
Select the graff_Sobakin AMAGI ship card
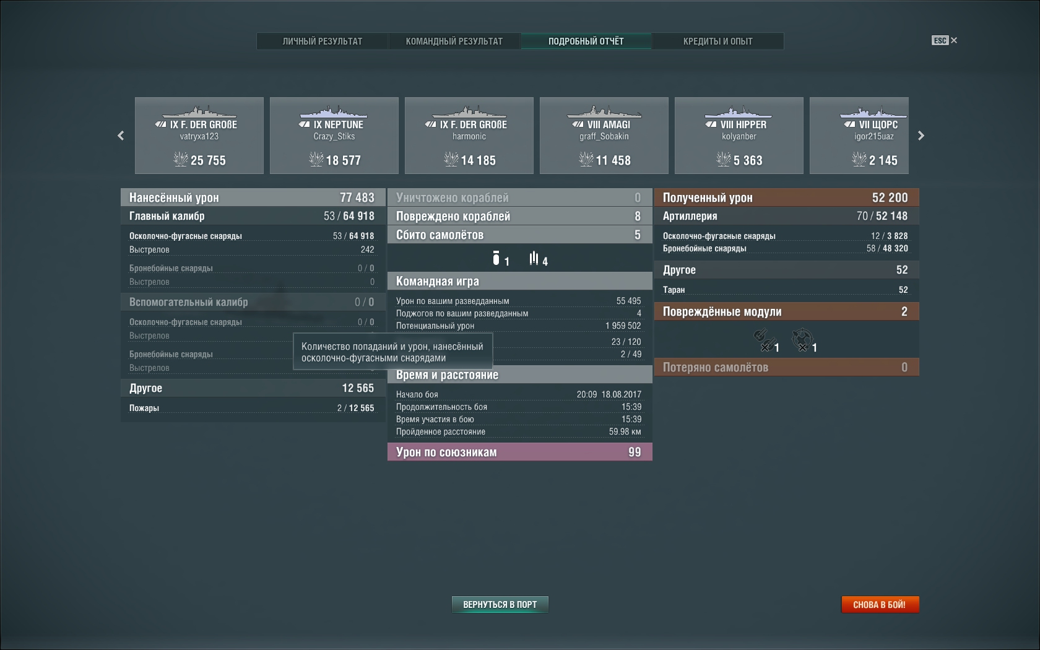[x=604, y=136]
